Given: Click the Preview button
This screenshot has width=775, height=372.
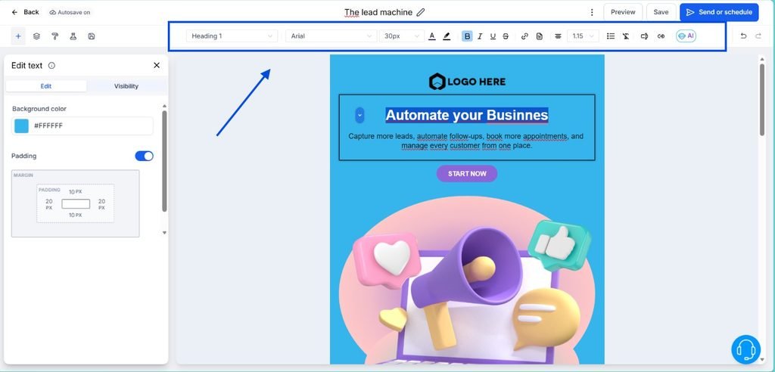Looking at the screenshot, I should point(623,12).
